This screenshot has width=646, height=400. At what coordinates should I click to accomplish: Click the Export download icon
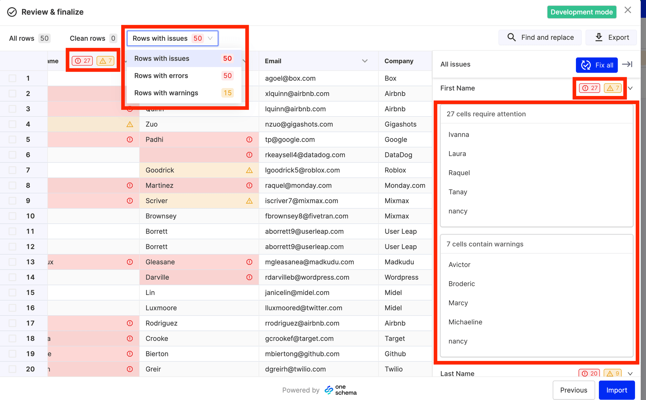pos(599,37)
